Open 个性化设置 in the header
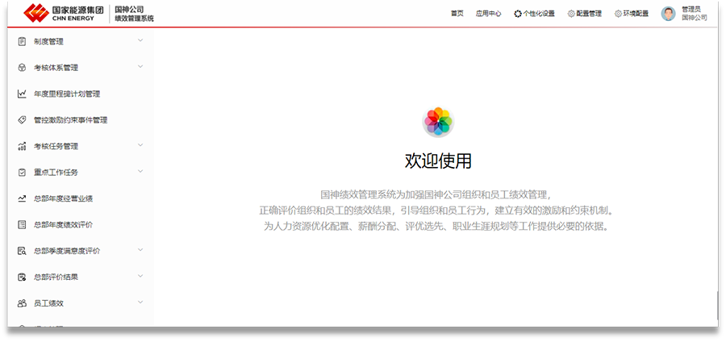726x342 pixels. coord(534,14)
